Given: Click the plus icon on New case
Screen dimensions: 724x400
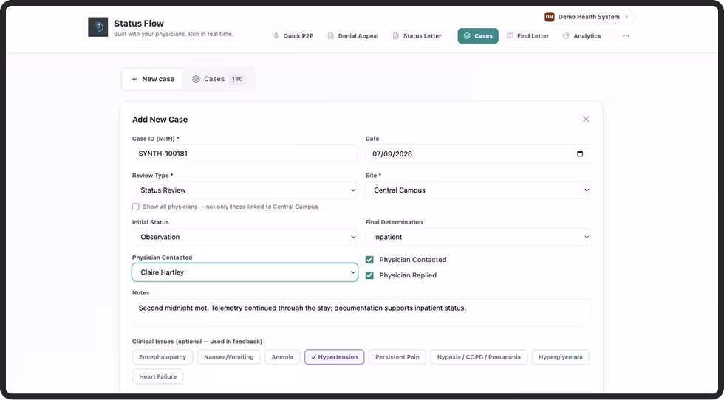Looking at the screenshot, I should point(134,79).
